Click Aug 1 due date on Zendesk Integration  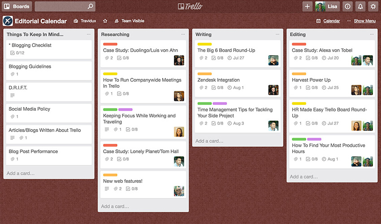point(235,87)
